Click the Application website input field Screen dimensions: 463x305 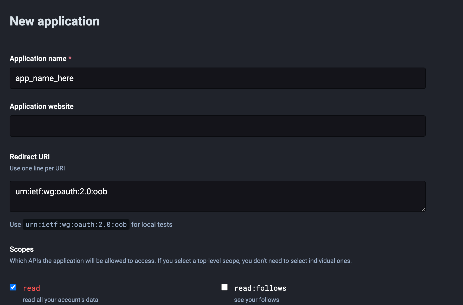217,126
